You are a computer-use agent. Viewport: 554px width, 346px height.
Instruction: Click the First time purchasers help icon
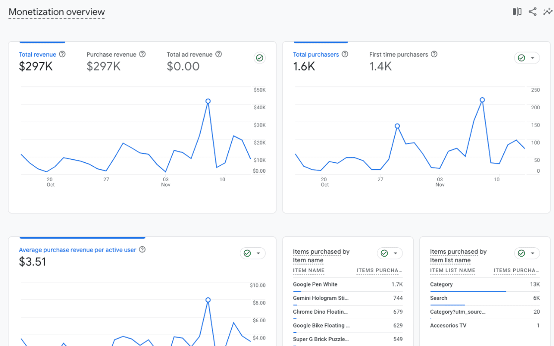(x=433, y=54)
